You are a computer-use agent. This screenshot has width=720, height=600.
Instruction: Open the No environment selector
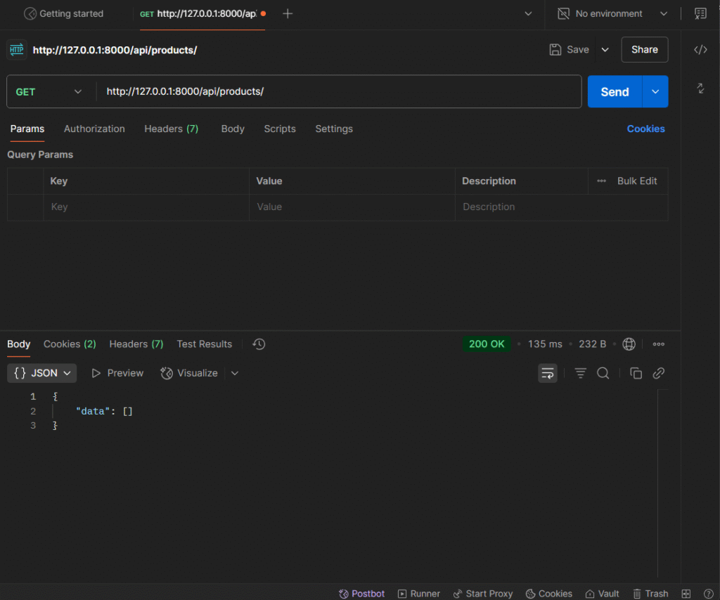tap(612, 14)
